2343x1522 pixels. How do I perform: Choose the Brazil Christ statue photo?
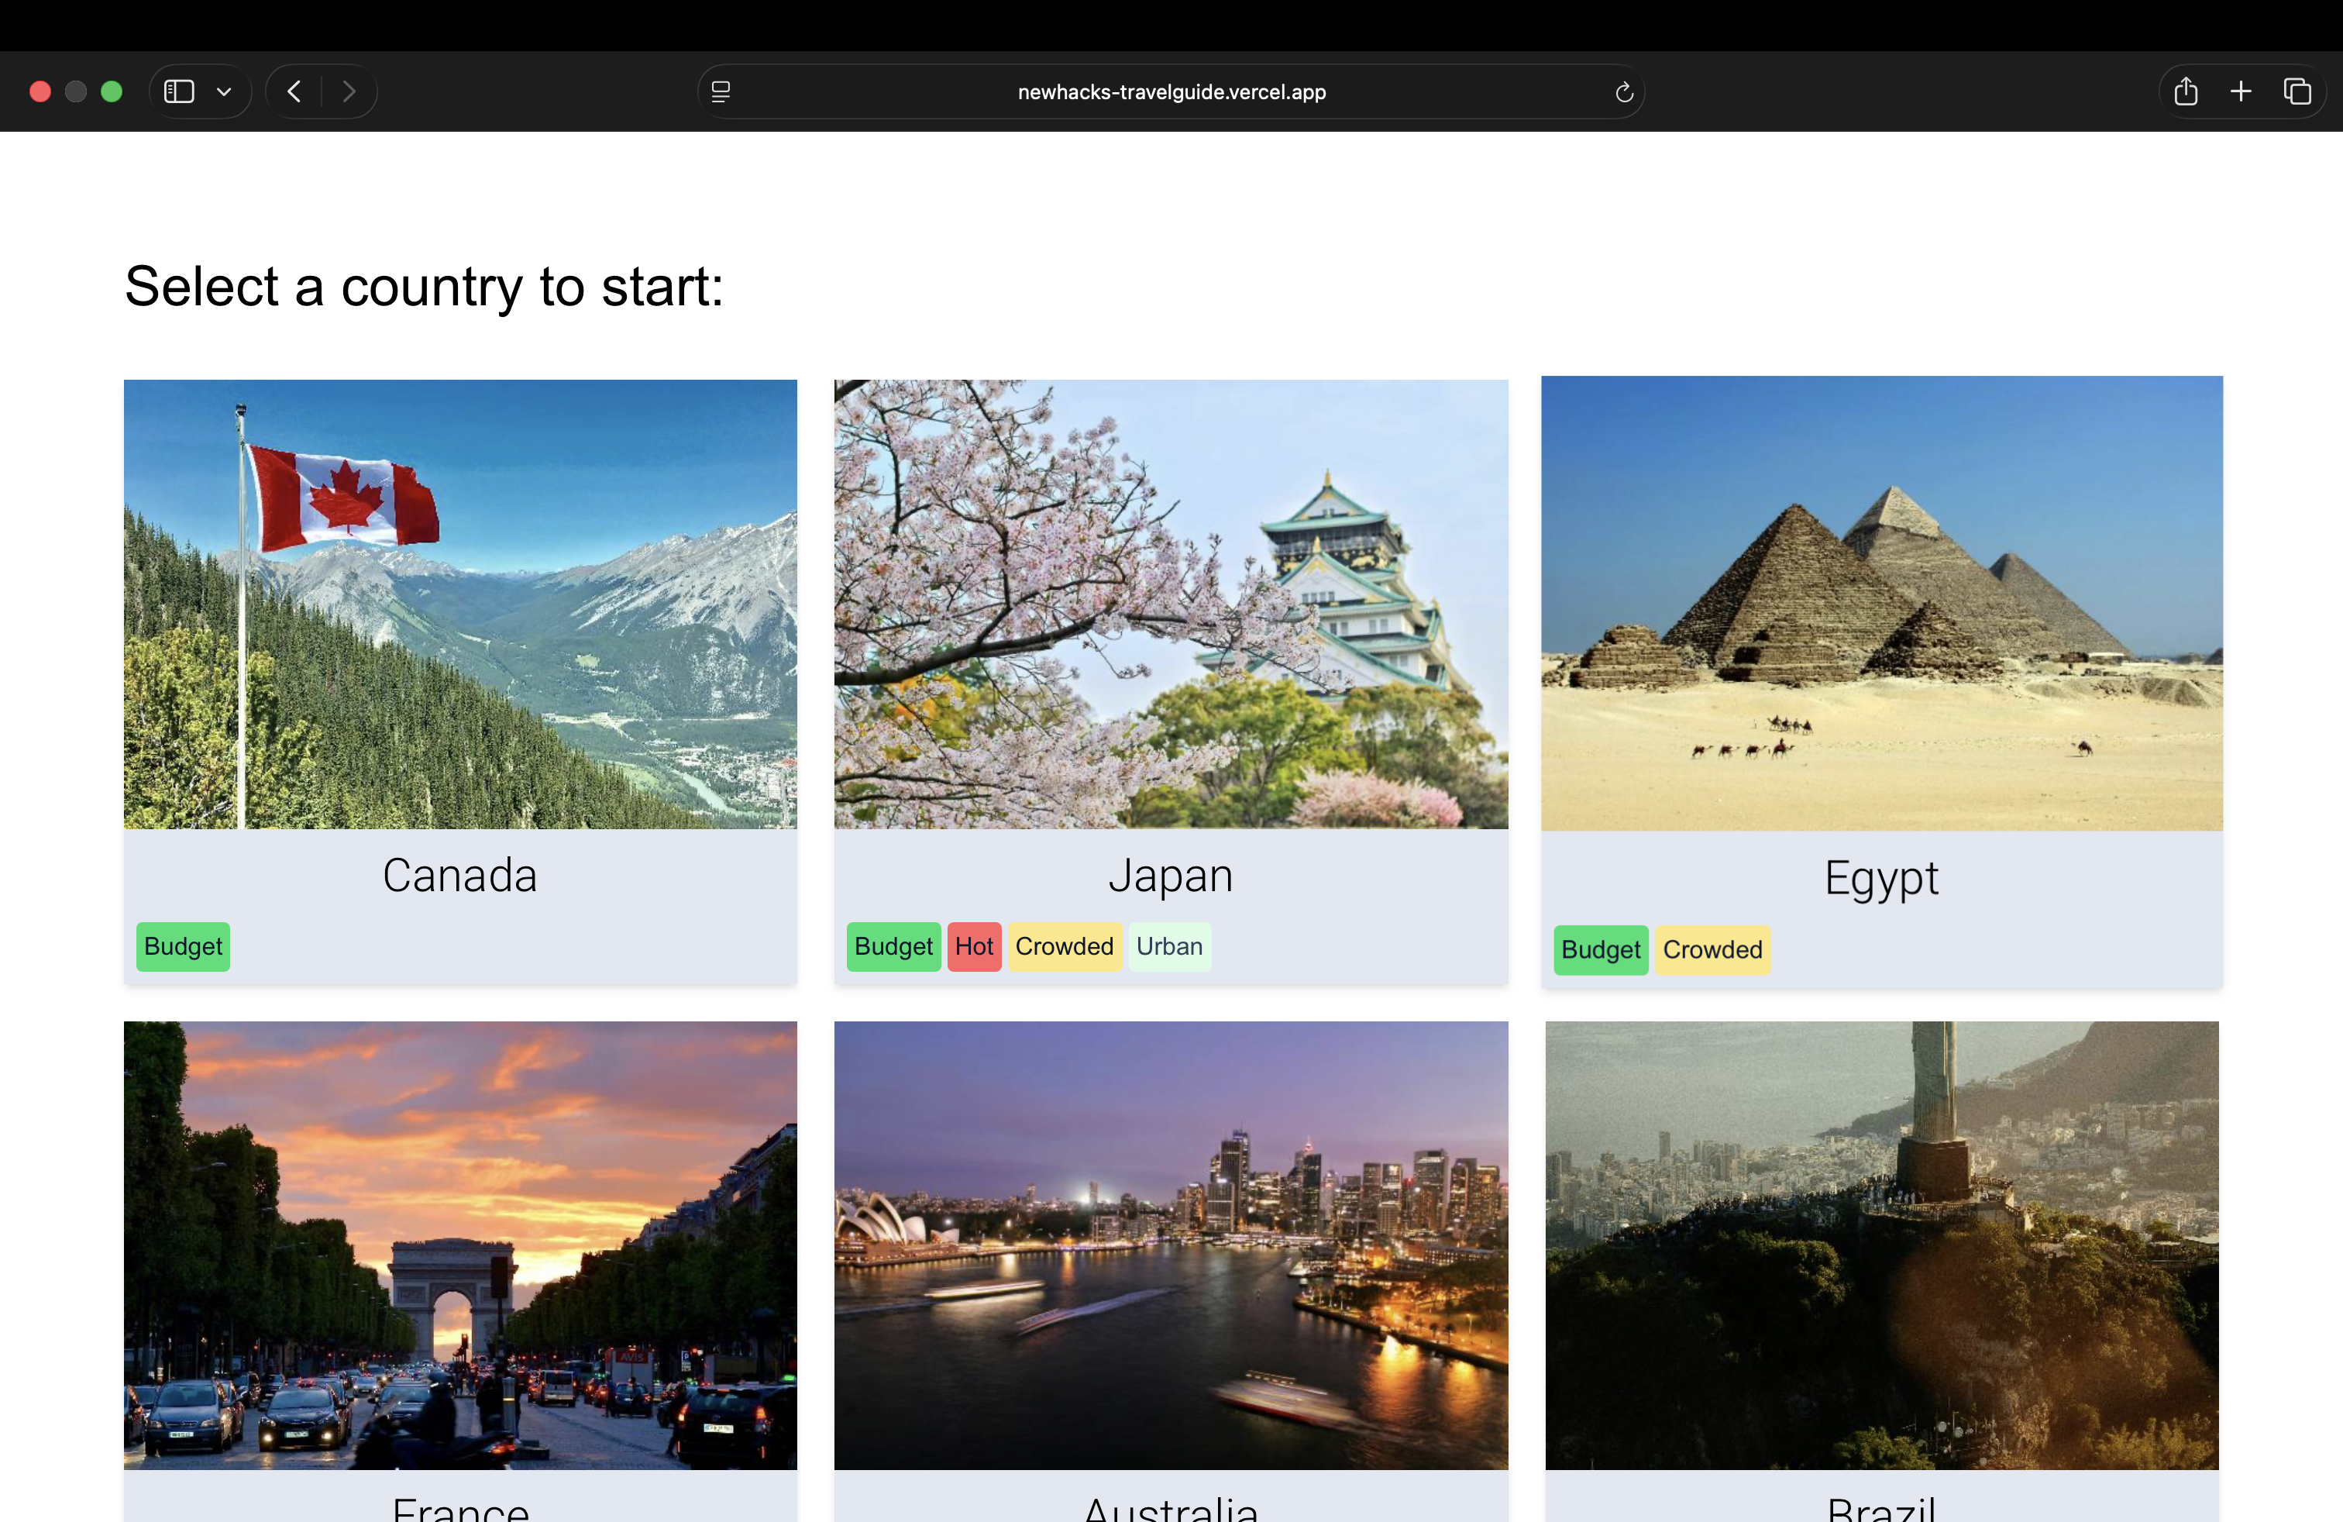tap(1881, 1245)
